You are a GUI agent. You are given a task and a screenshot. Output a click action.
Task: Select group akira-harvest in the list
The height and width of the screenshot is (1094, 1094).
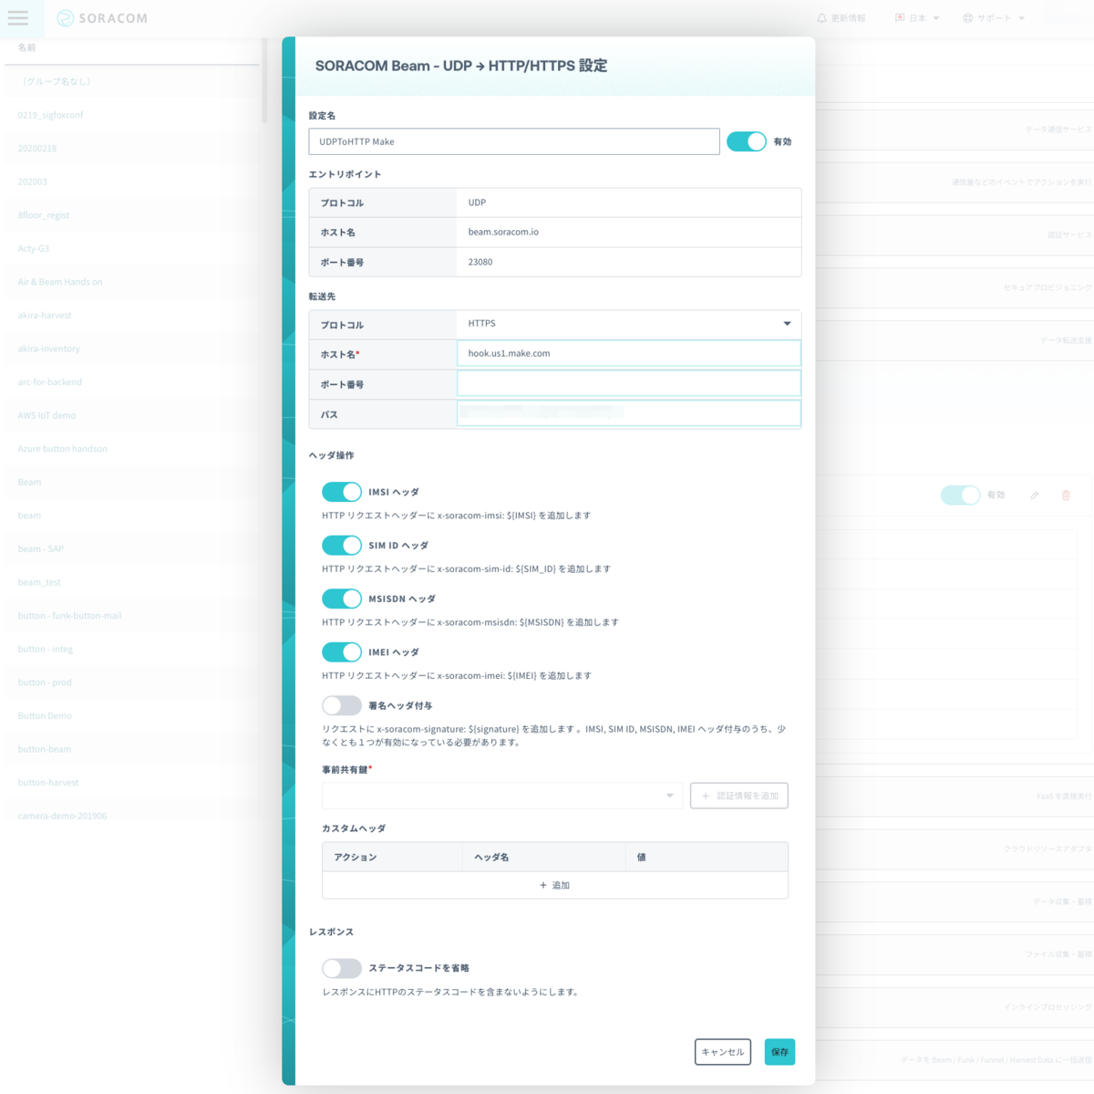[132, 315]
